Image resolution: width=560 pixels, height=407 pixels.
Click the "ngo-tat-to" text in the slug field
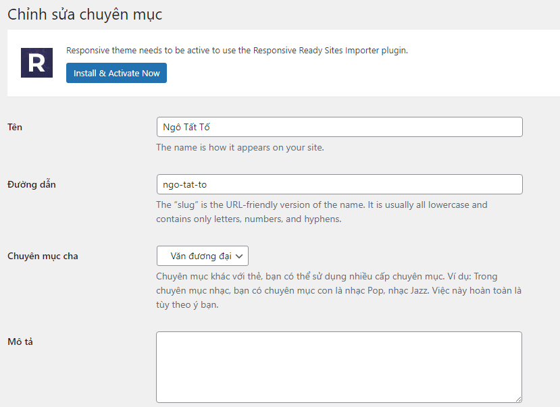click(x=185, y=184)
